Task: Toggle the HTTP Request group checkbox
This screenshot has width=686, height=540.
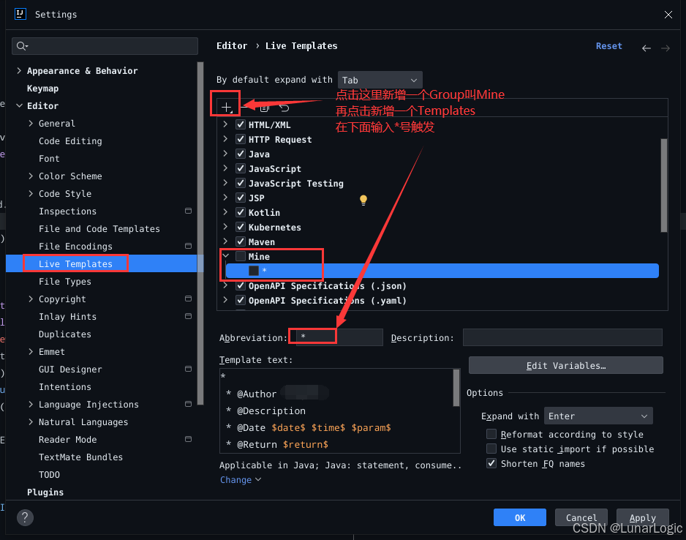Action: [240, 139]
